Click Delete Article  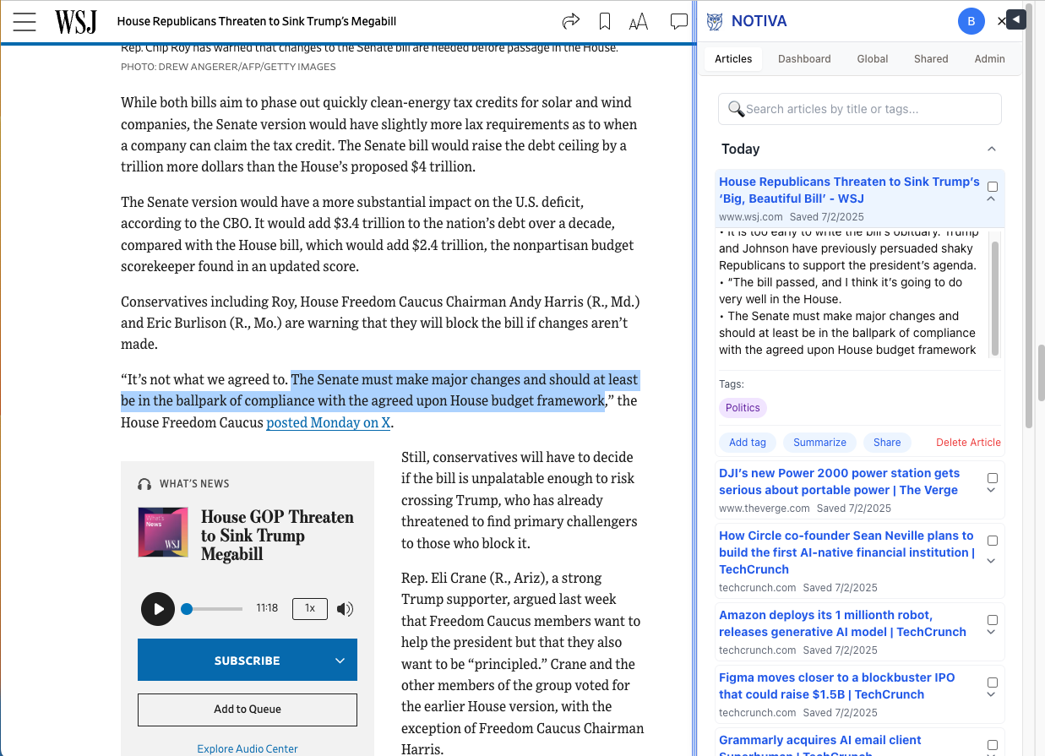click(968, 443)
